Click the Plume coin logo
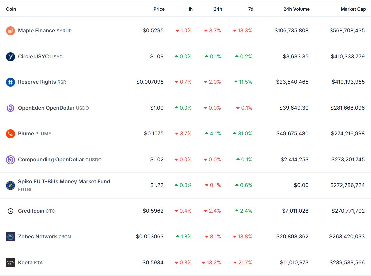This screenshot has width=371, height=276. (x=10, y=134)
